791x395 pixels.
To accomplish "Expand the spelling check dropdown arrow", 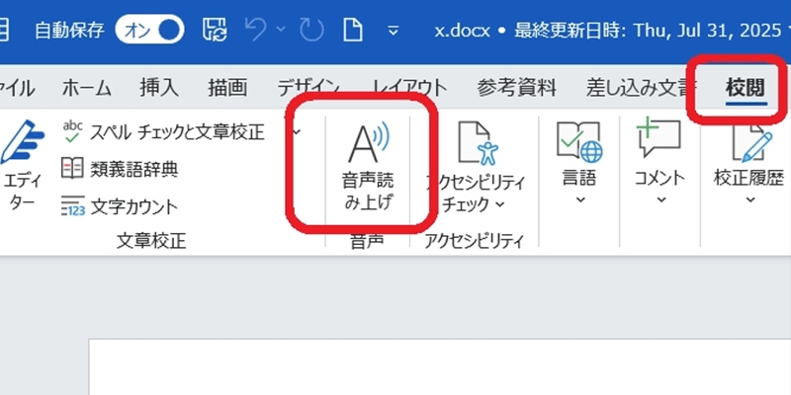I will [297, 132].
